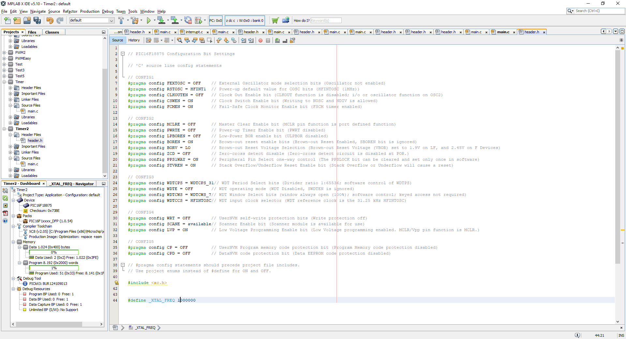Click the Source view button
The width and height of the screenshot is (626, 339).
(117, 40)
